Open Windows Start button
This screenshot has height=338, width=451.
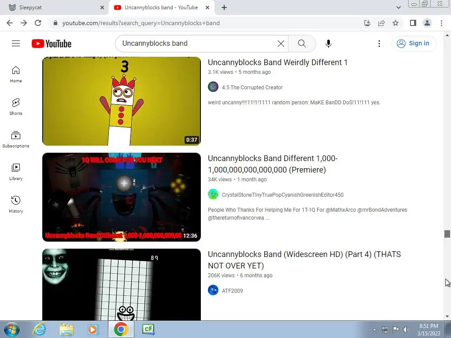pos(12,329)
